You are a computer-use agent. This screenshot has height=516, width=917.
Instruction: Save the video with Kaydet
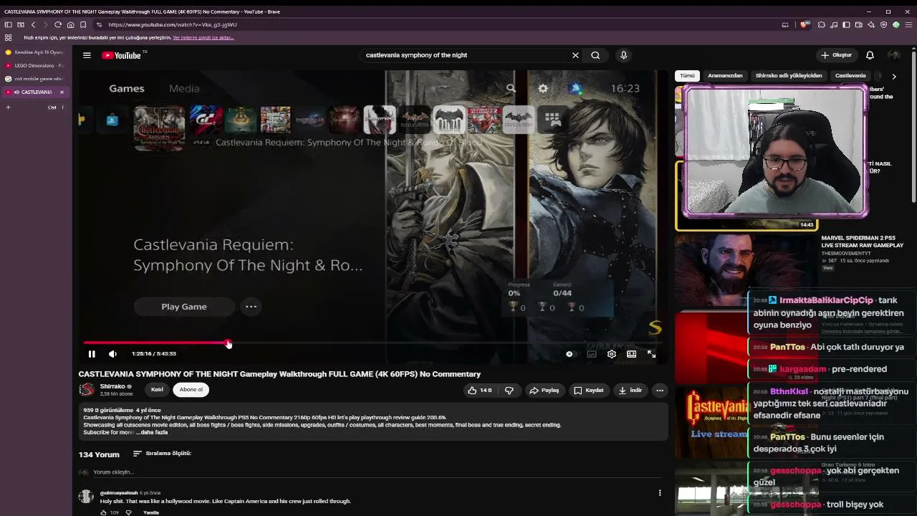[x=589, y=391]
